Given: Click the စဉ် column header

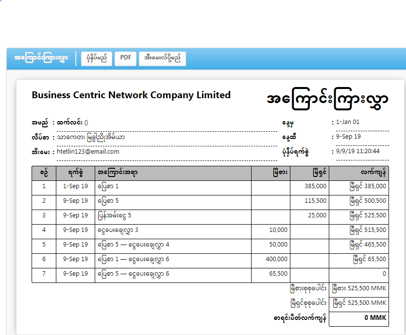Looking at the screenshot, I should tap(44, 173).
